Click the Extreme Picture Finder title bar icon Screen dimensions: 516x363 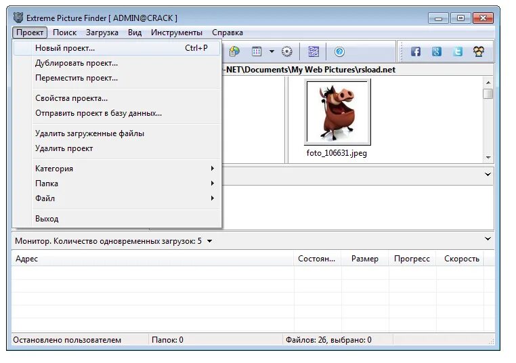click(18, 18)
